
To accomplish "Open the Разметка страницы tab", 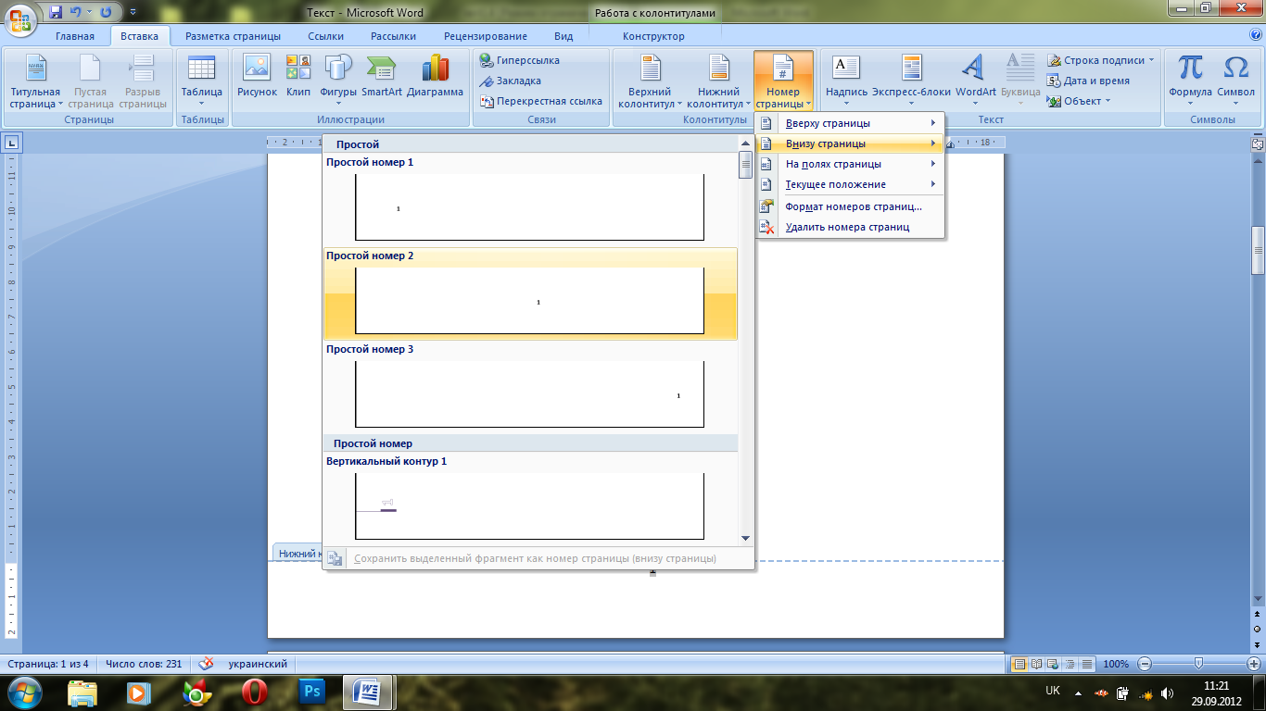I will [233, 36].
